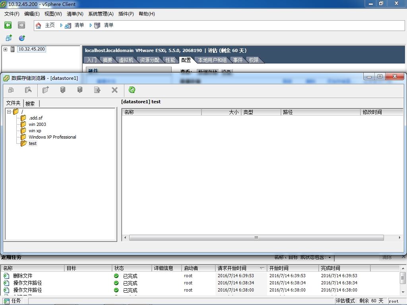Select the 文件夹 tab in datastore browser
This screenshot has width=407, height=305.
pyautogui.click(x=14, y=103)
